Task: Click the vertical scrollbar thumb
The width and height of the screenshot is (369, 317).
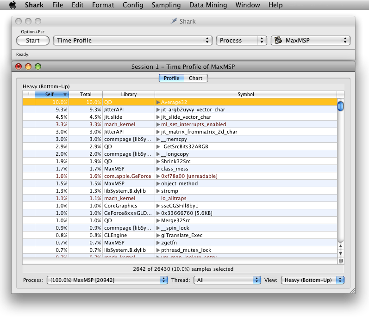Action: click(x=341, y=106)
